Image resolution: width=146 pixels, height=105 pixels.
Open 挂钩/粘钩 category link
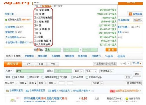[10, 27]
